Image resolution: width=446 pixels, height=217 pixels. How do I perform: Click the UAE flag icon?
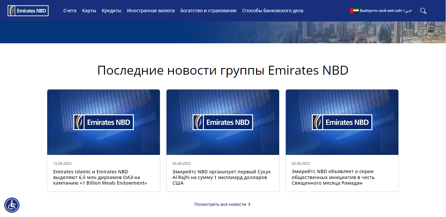(354, 11)
